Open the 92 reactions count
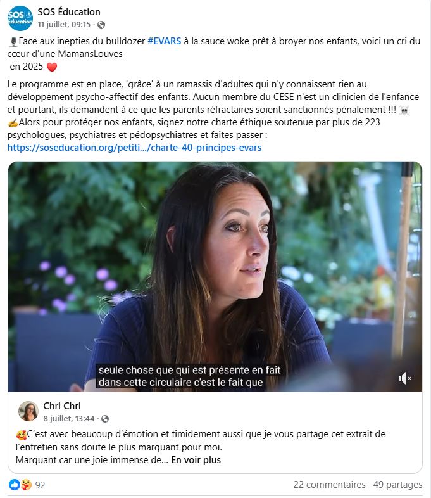This screenshot has width=431, height=498. click(x=40, y=485)
